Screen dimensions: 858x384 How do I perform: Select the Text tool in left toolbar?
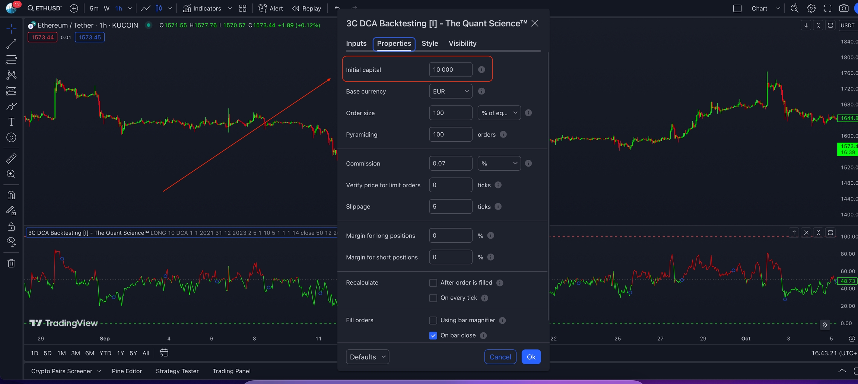coord(11,122)
